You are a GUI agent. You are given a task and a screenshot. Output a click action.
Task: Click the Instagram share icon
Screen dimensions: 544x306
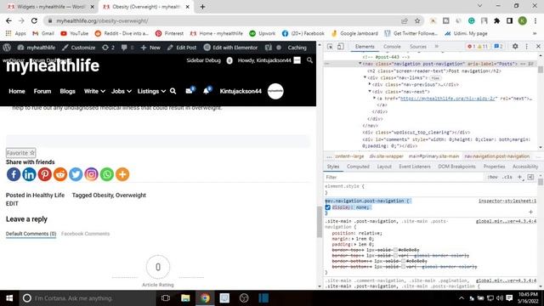[91, 174]
